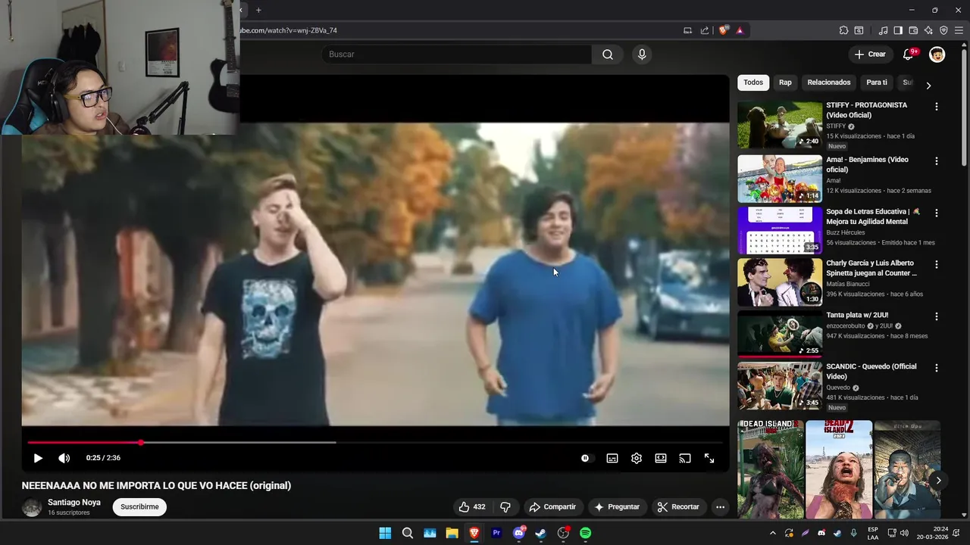Open browser extensions puzzle icon
This screenshot has width=970, height=545.
coord(843,30)
